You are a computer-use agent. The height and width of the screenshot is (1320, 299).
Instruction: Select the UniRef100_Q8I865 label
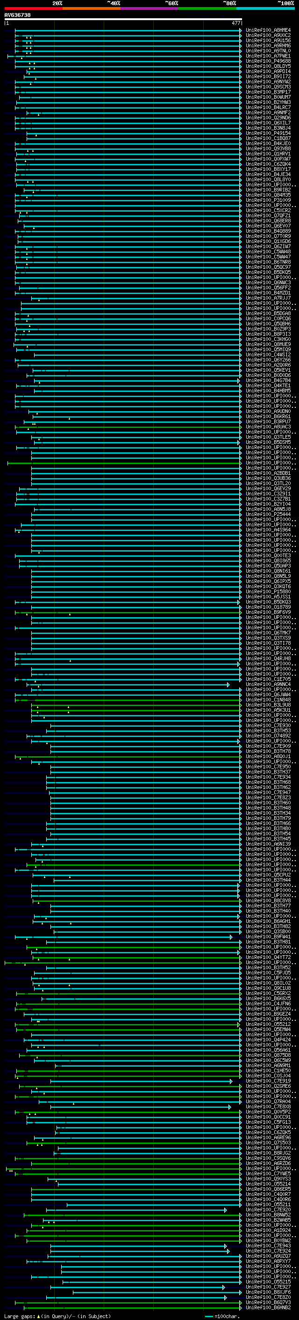(x=268, y=560)
